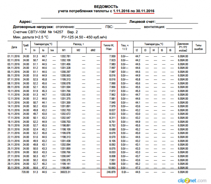Select text Счетчик СВТУ-10М № 14257
Screen dimensions: 211x184
pyautogui.click(x=38, y=32)
